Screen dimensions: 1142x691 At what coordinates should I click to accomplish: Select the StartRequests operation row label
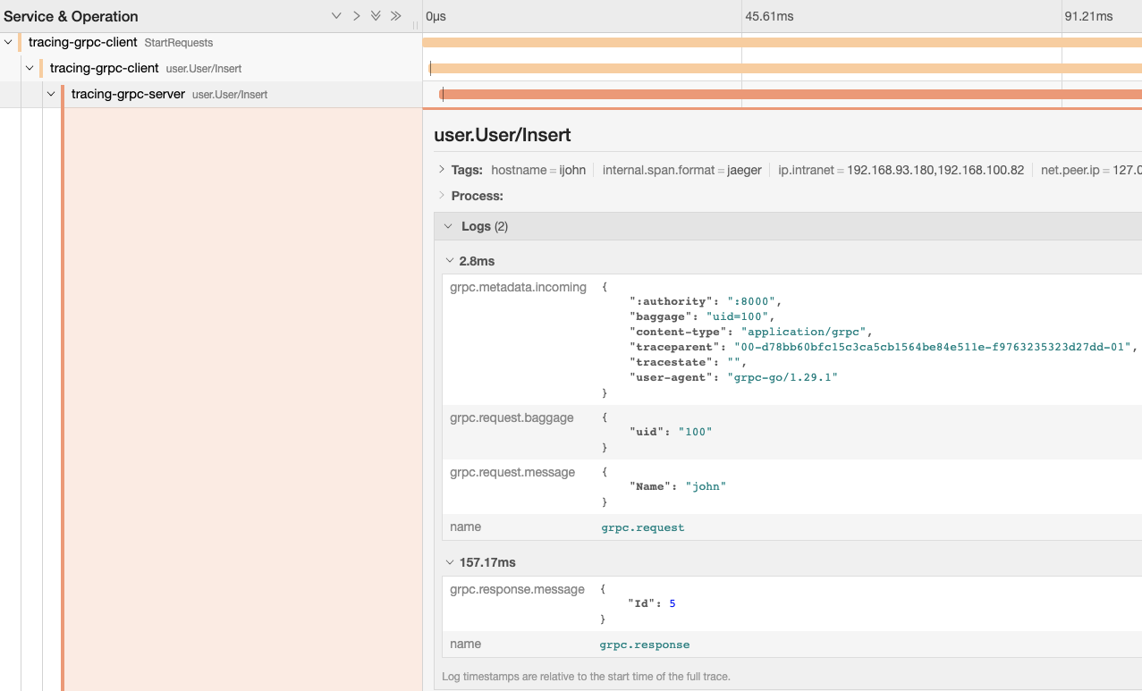coord(178,43)
